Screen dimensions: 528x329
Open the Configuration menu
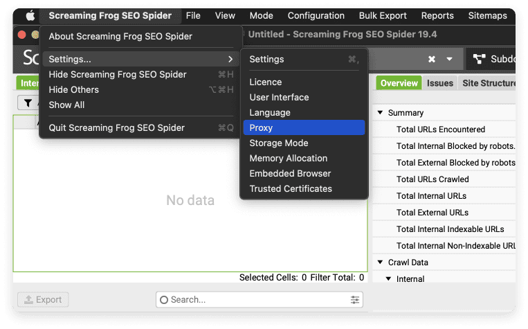click(316, 15)
